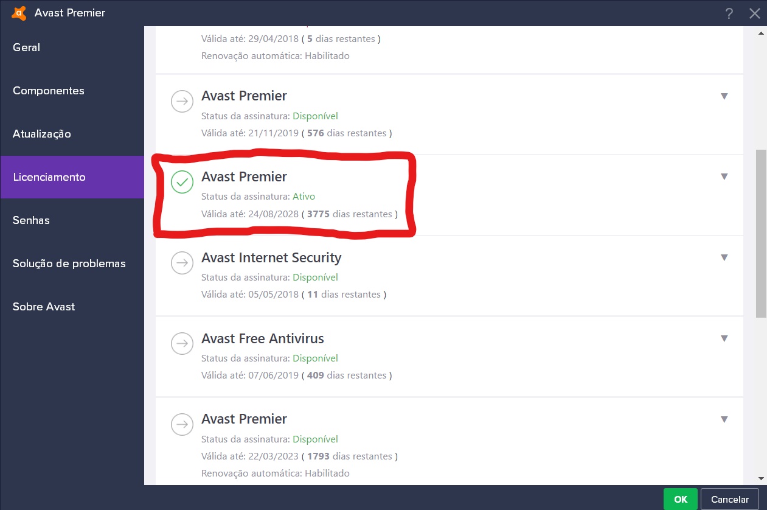
Task: Click the scroll down arrow of the scrollbar
Action: tap(761, 478)
